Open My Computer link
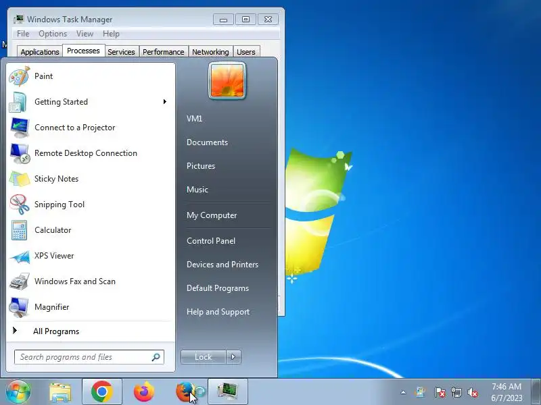541x405 pixels. click(x=212, y=215)
